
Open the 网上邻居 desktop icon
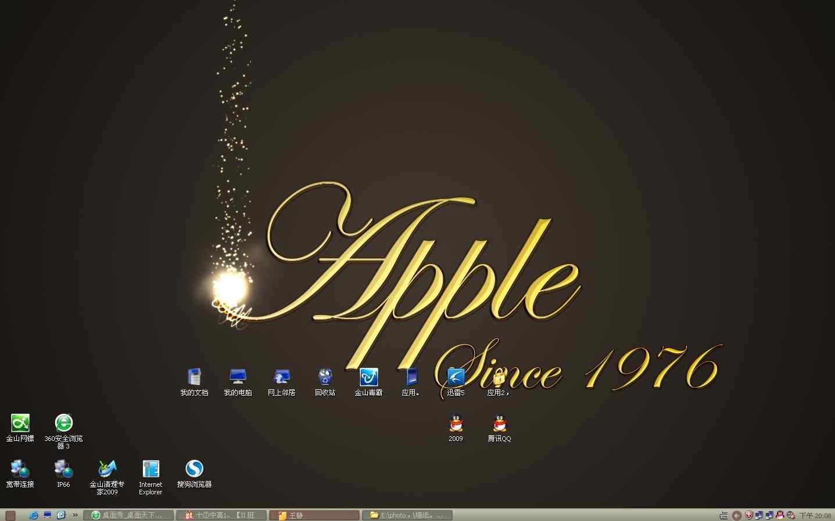point(281,382)
